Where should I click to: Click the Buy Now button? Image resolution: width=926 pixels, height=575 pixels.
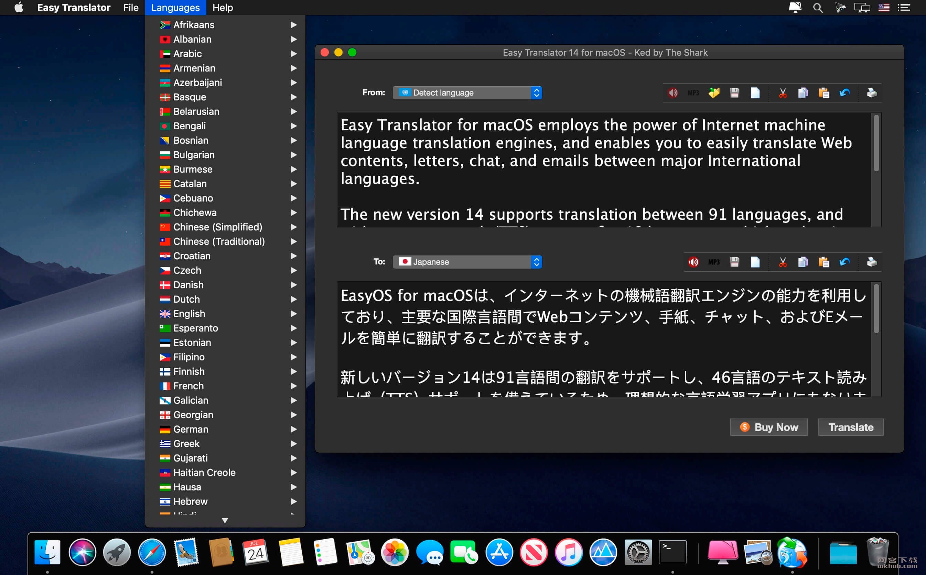point(769,427)
